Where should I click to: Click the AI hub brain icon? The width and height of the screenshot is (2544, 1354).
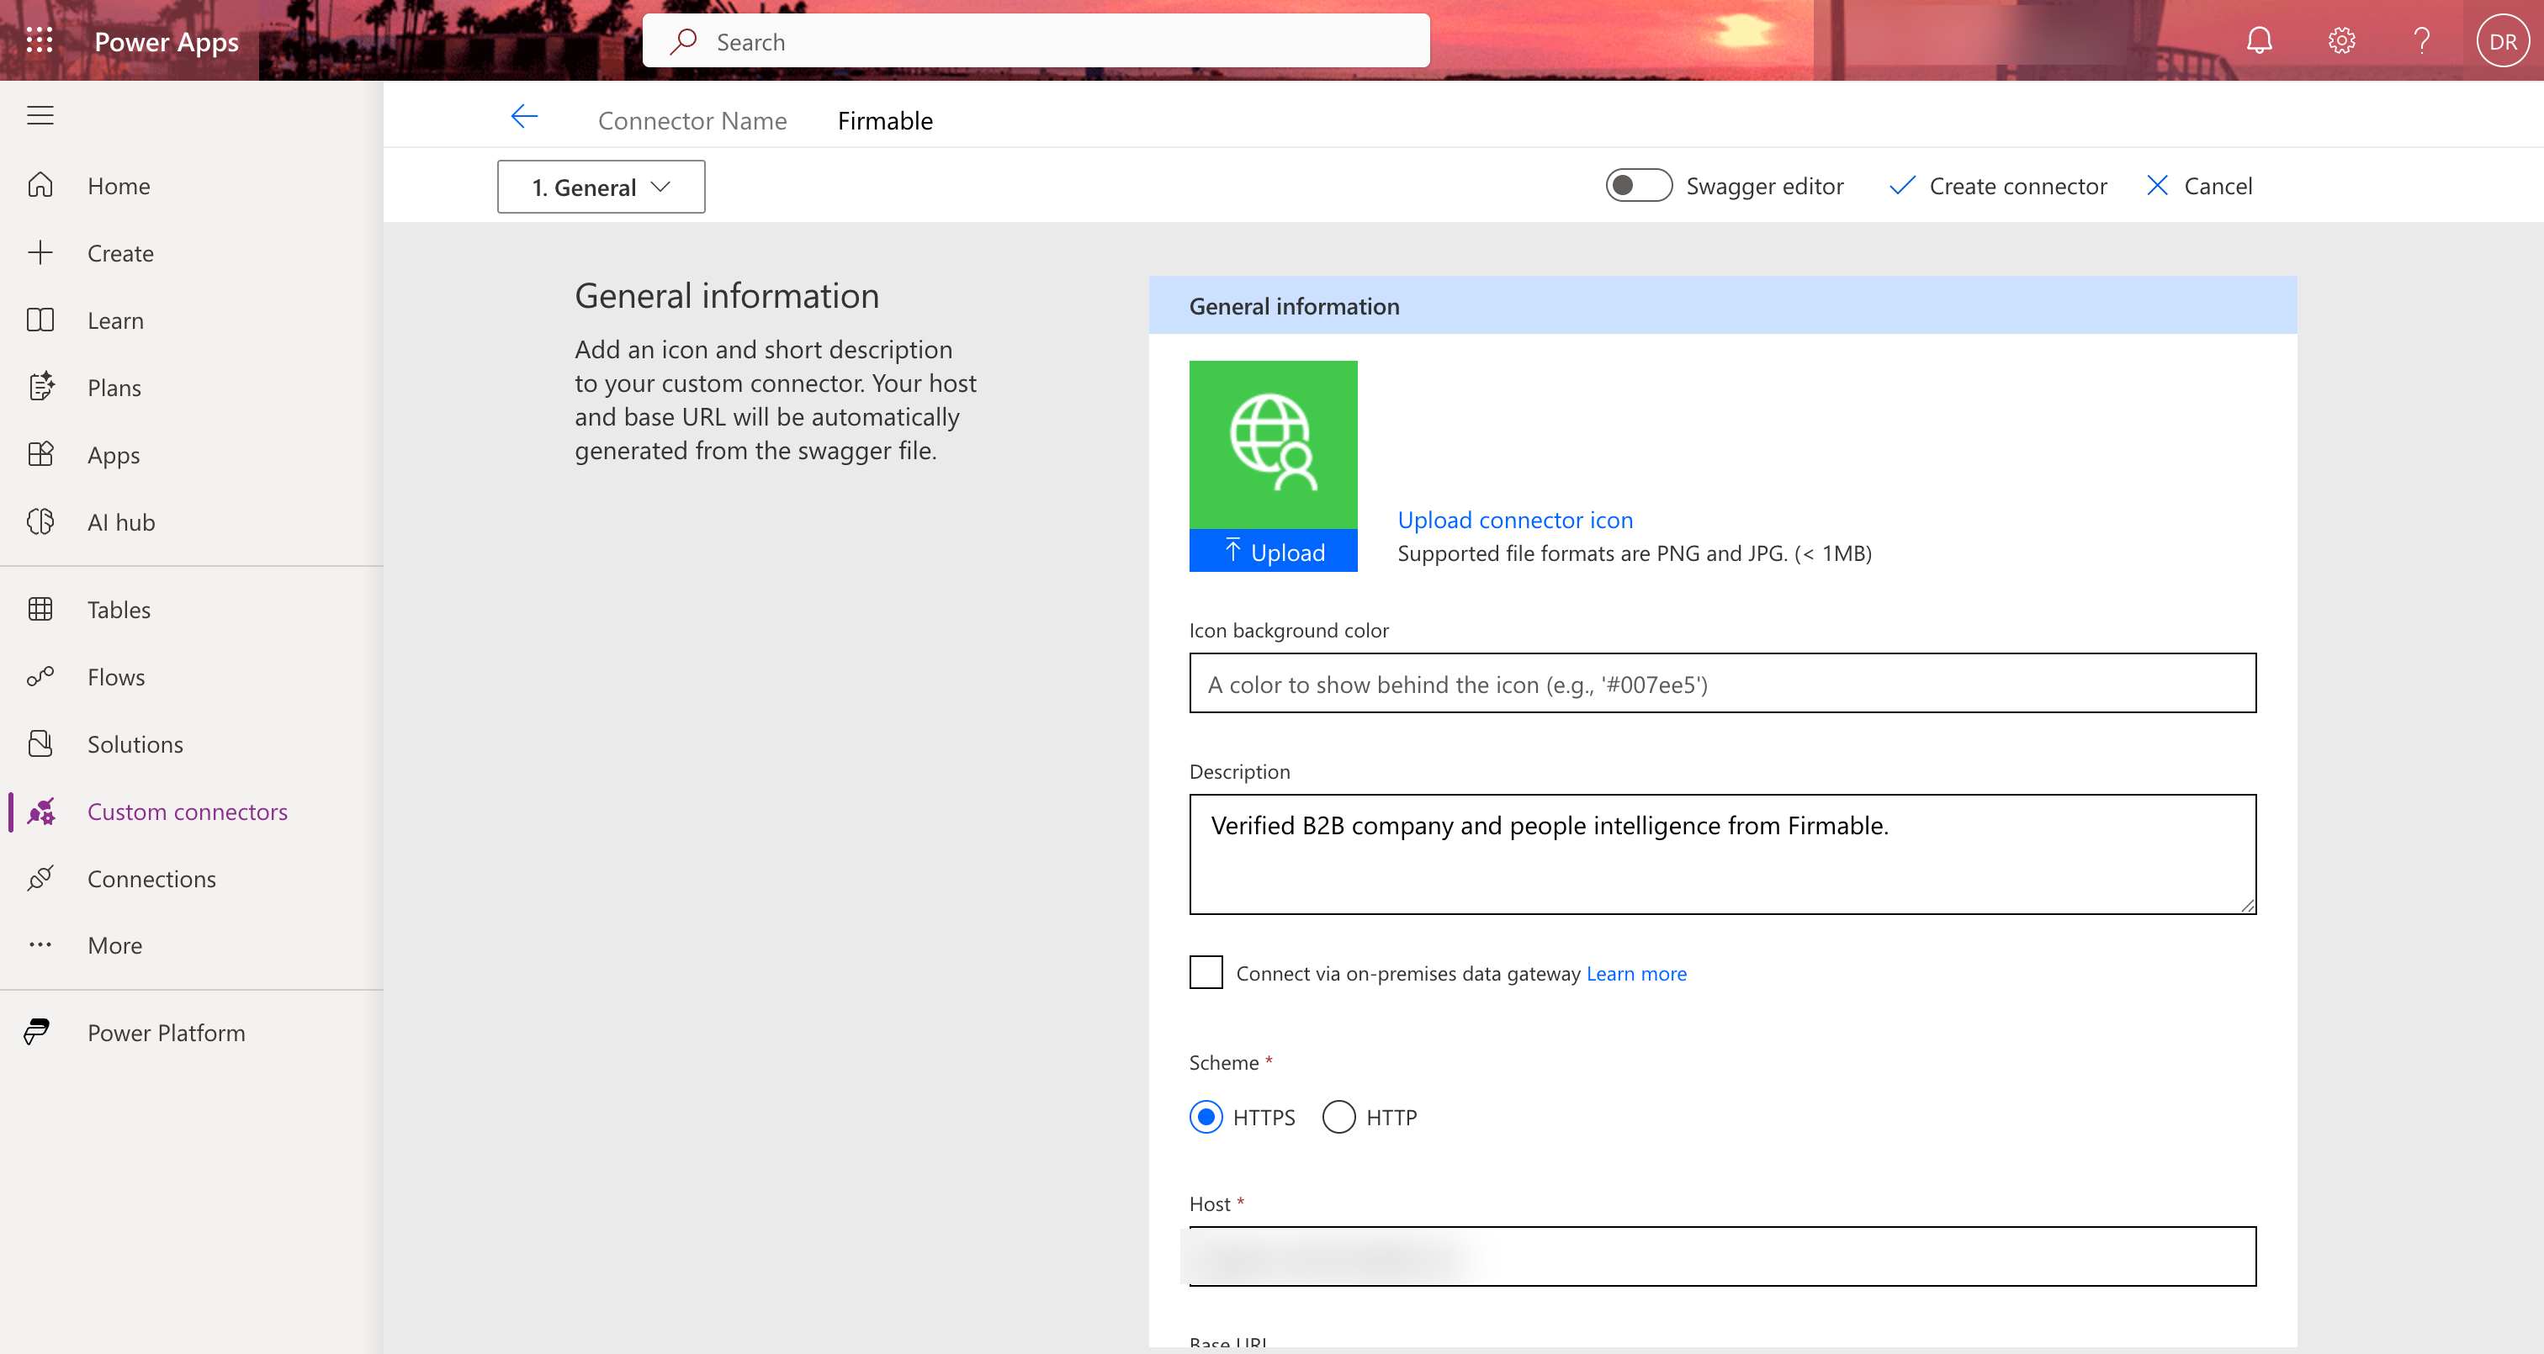pyautogui.click(x=40, y=521)
